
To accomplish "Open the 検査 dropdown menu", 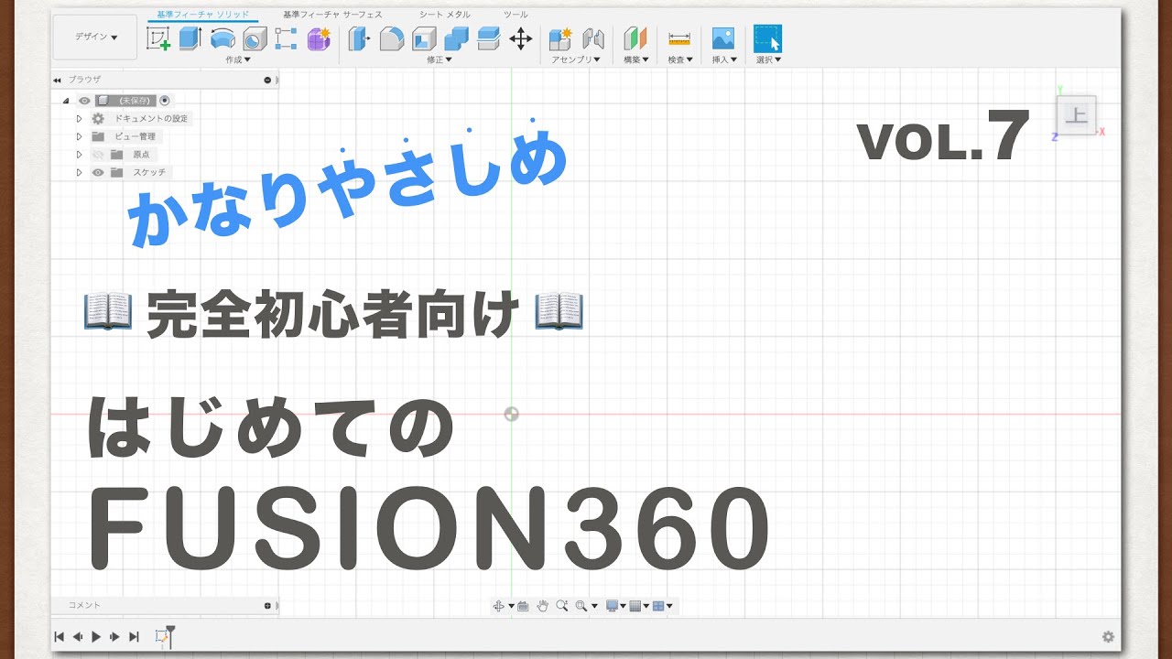I will coord(679,59).
